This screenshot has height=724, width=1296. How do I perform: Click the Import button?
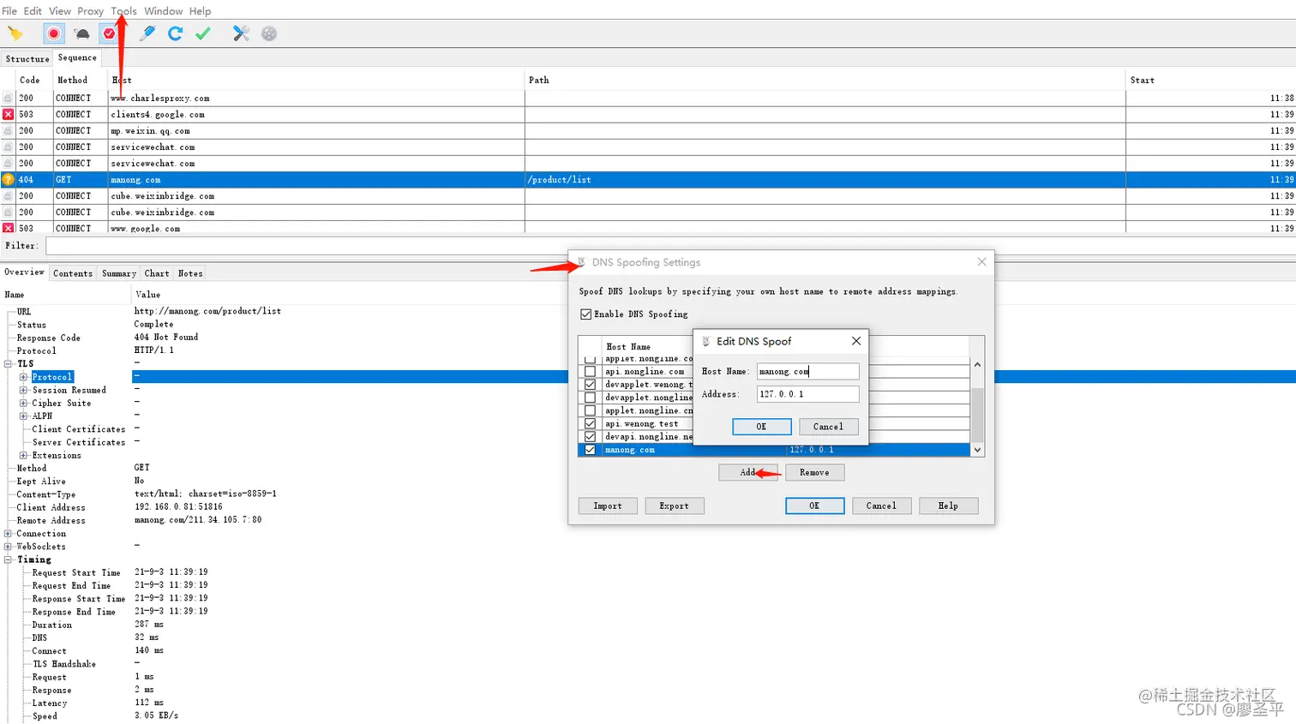click(608, 506)
